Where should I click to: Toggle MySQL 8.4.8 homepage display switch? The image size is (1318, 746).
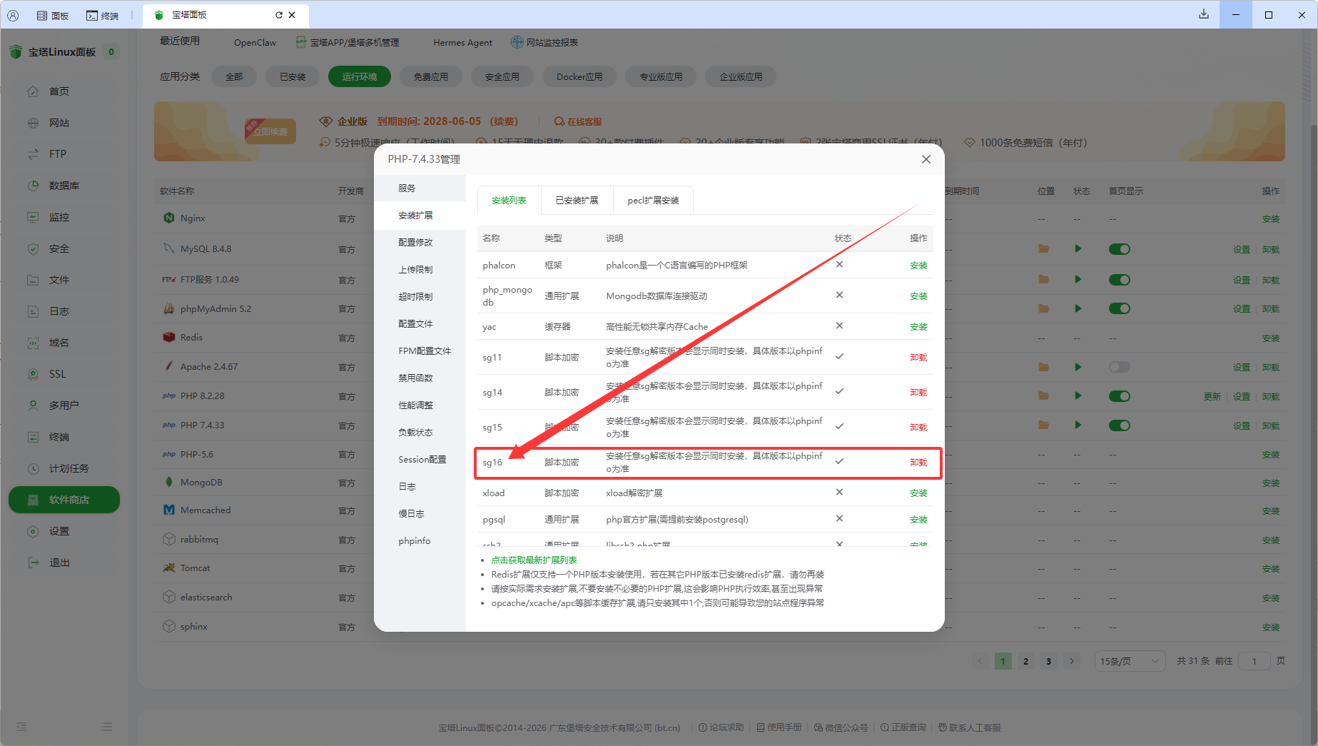coord(1119,249)
